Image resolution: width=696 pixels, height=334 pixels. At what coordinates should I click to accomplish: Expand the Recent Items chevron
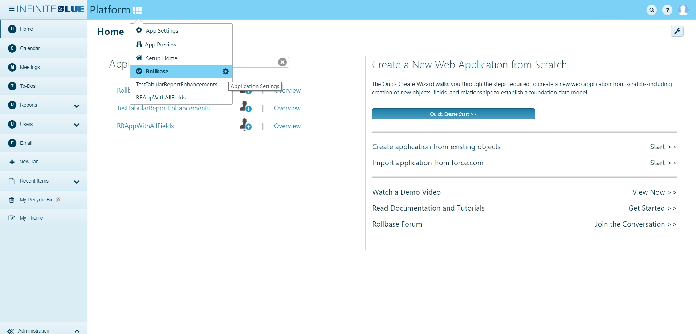[77, 182]
